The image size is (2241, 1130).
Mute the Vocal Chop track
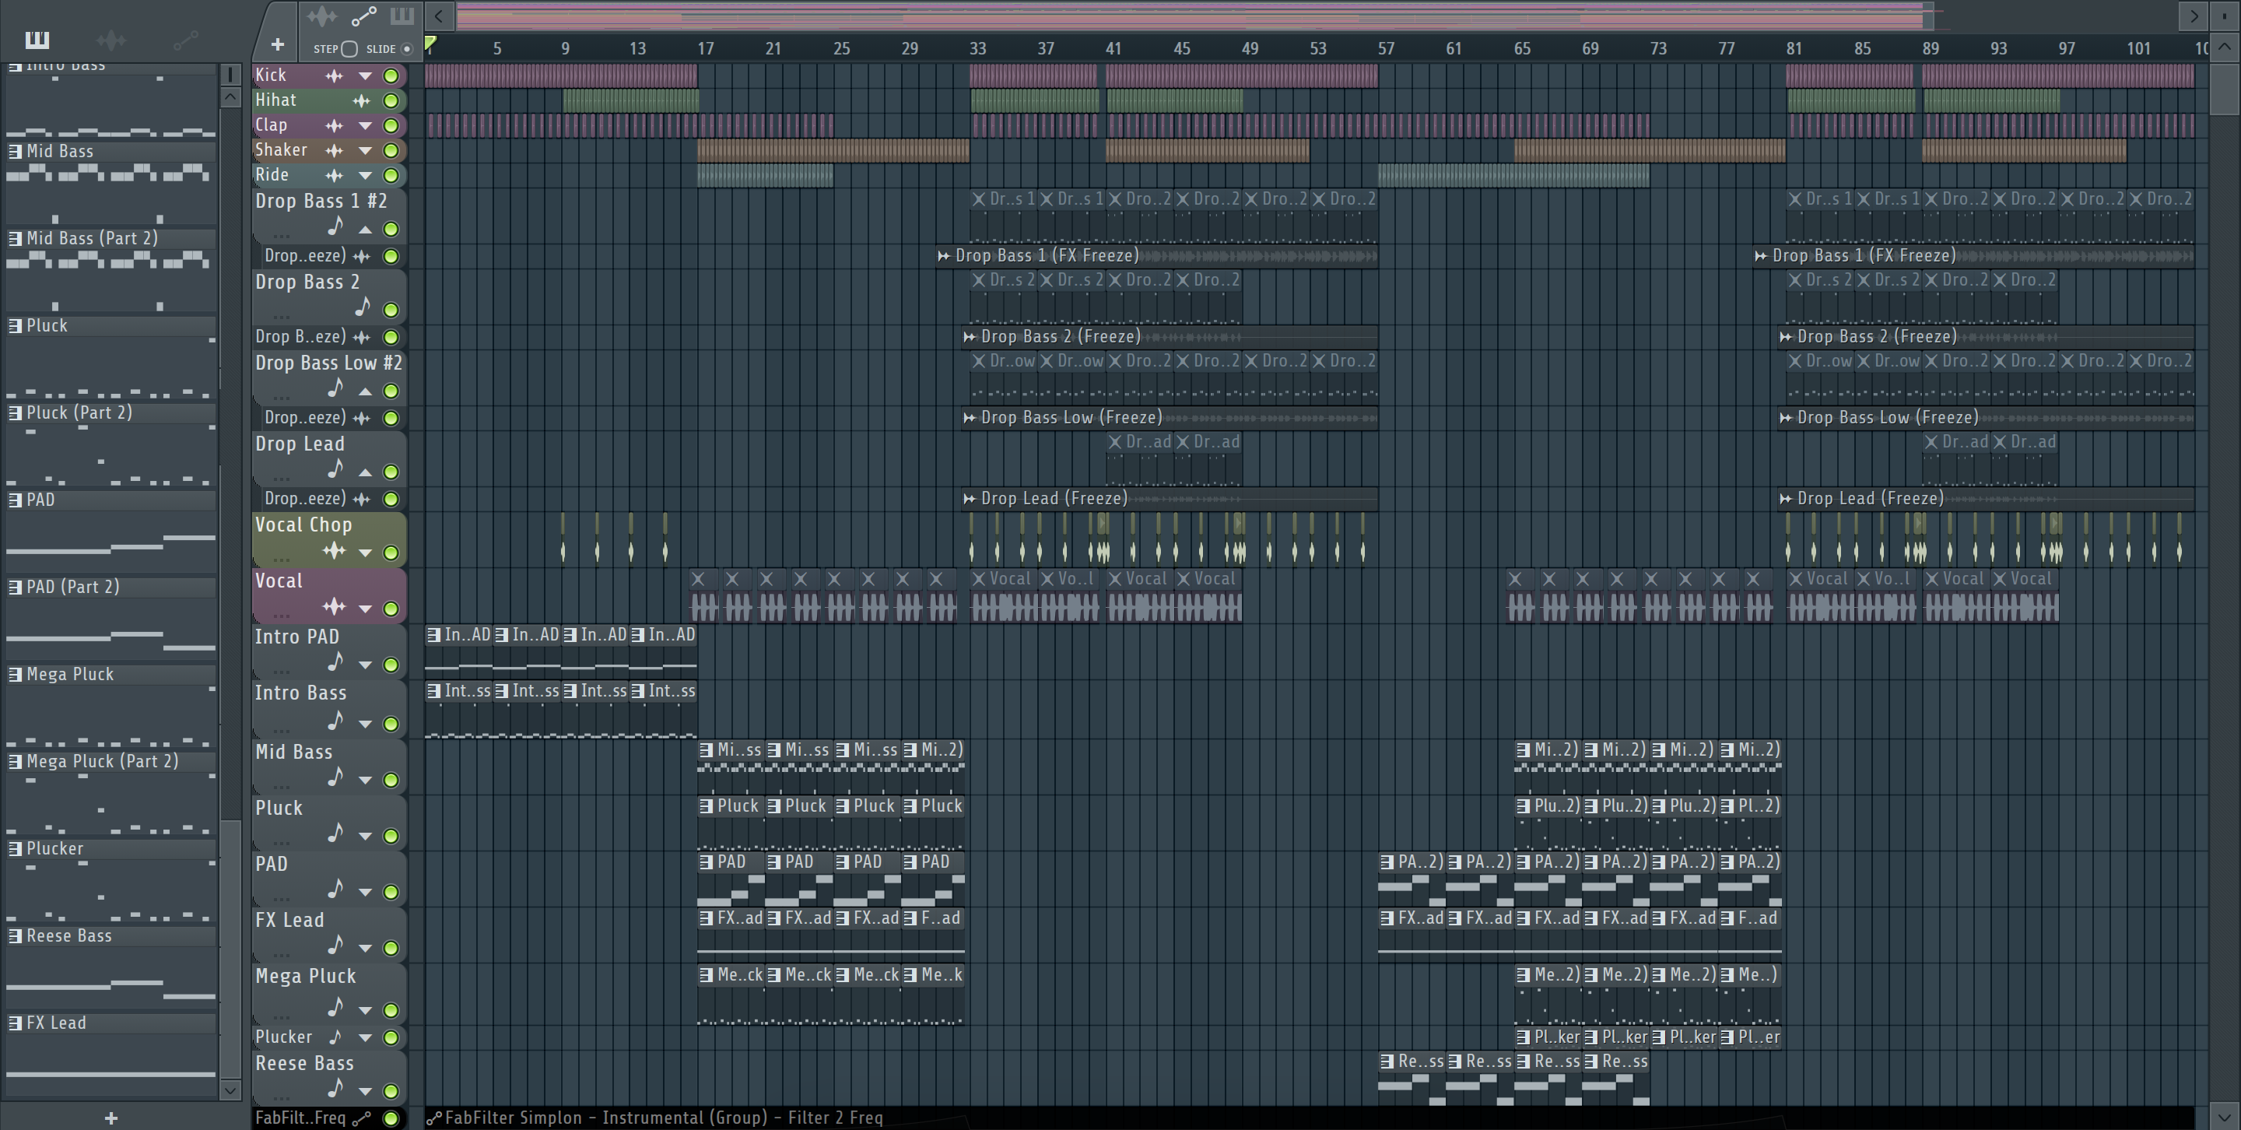coord(391,553)
